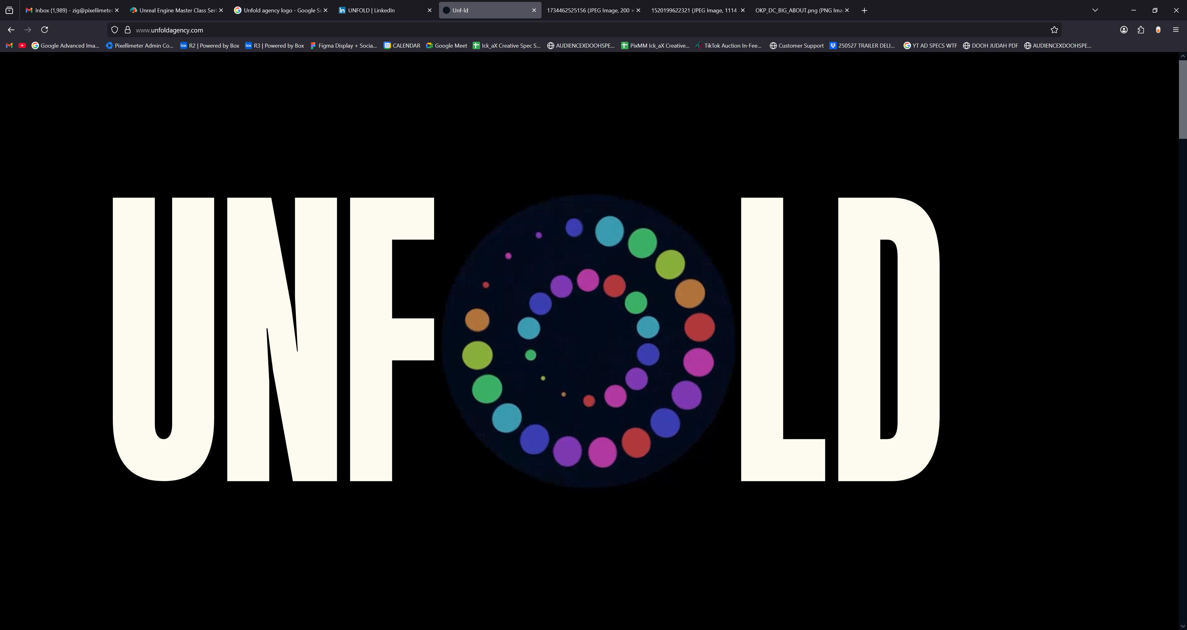Open the Firefox account icon
Viewport: 1187px width, 630px height.
(1124, 30)
